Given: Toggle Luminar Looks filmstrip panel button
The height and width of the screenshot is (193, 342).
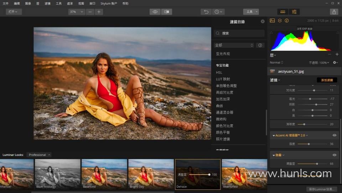Looking at the screenshot, I should [x=283, y=12].
